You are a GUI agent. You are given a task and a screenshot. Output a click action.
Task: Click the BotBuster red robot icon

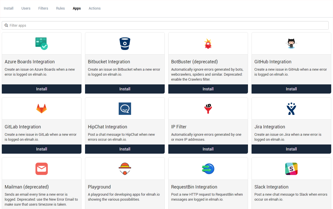point(208,44)
